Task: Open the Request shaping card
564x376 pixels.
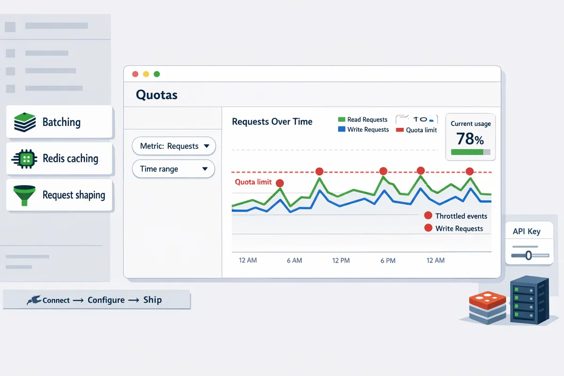Action: point(59,195)
